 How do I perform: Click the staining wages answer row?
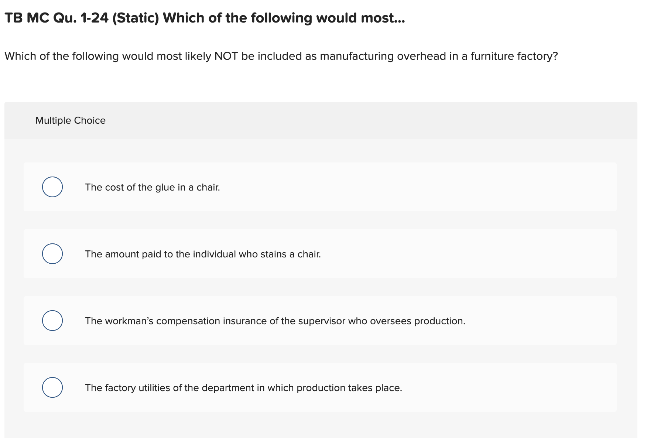tap(320, 254)
